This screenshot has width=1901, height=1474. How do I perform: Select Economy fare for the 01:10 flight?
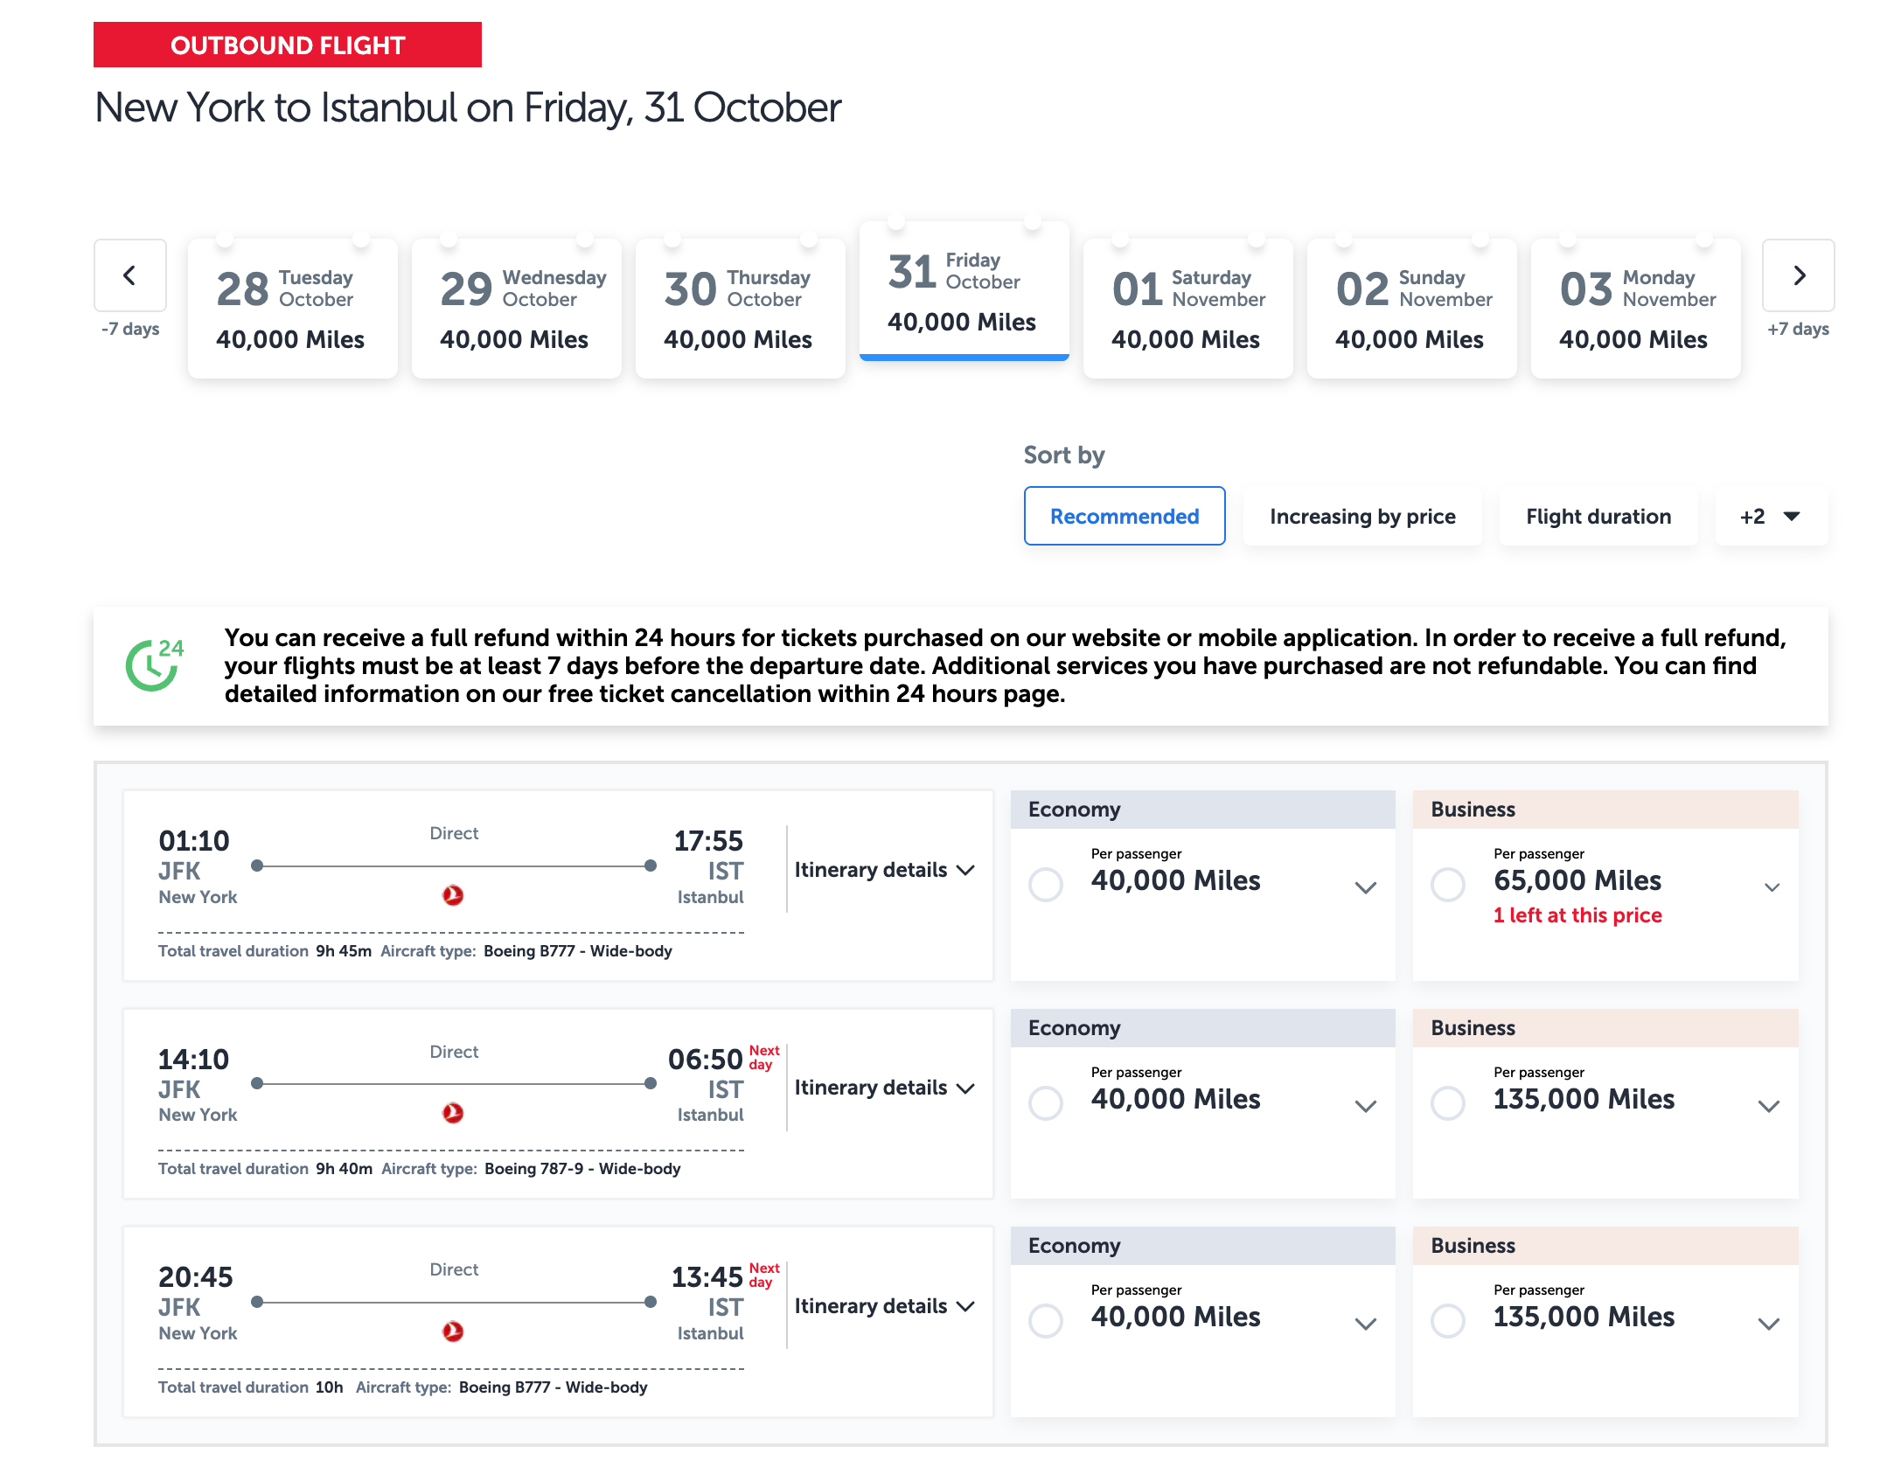click(1046, 885)
